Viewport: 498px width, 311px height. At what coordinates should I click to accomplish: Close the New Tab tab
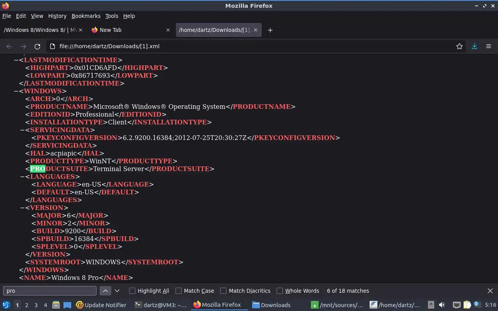coord(168,30)
